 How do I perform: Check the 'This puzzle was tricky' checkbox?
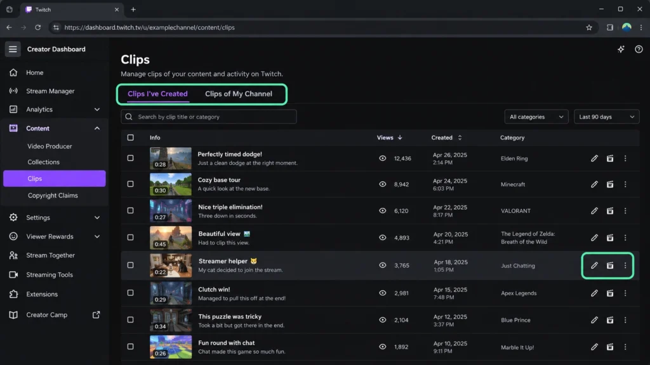coord(130,319)
